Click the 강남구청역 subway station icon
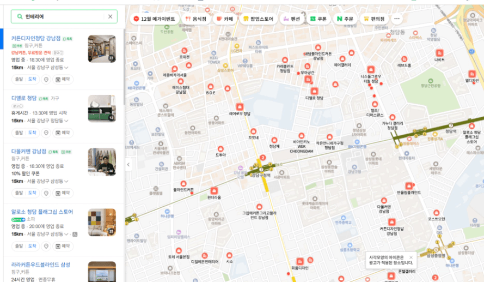This screenshot has height=282, width=484. coord(261,170)
